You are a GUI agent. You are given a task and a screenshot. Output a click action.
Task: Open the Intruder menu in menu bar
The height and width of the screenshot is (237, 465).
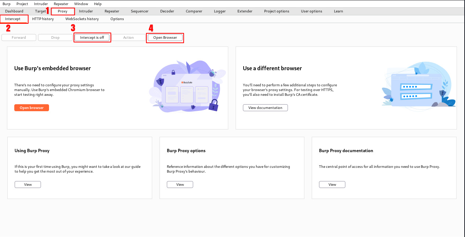[x=41, y=4]
